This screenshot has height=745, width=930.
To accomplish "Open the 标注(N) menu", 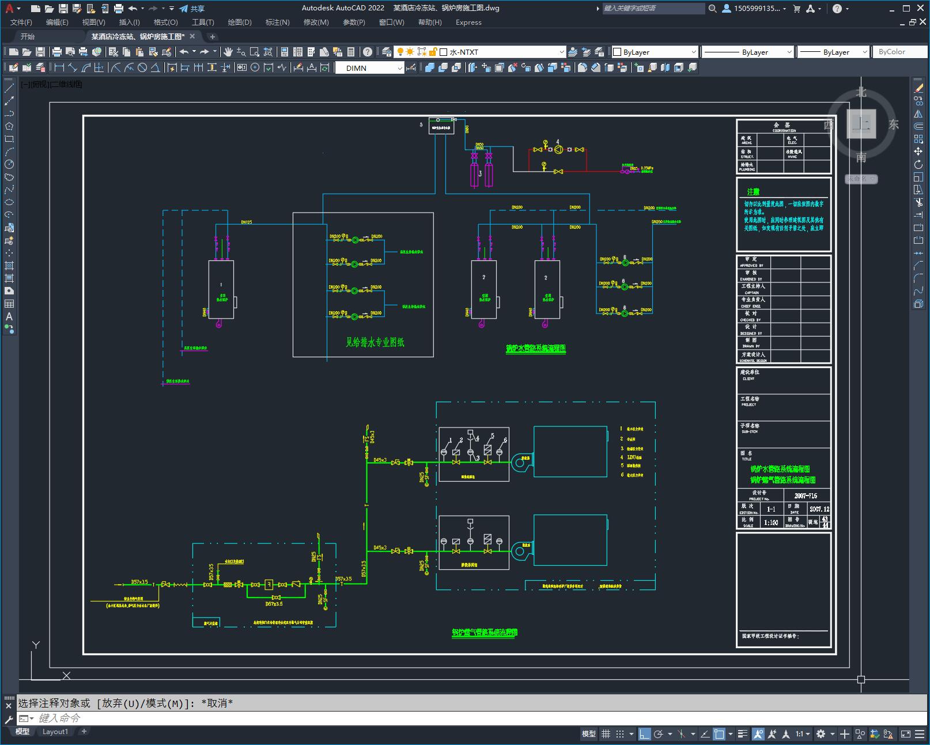I will [x=277, y=22].
